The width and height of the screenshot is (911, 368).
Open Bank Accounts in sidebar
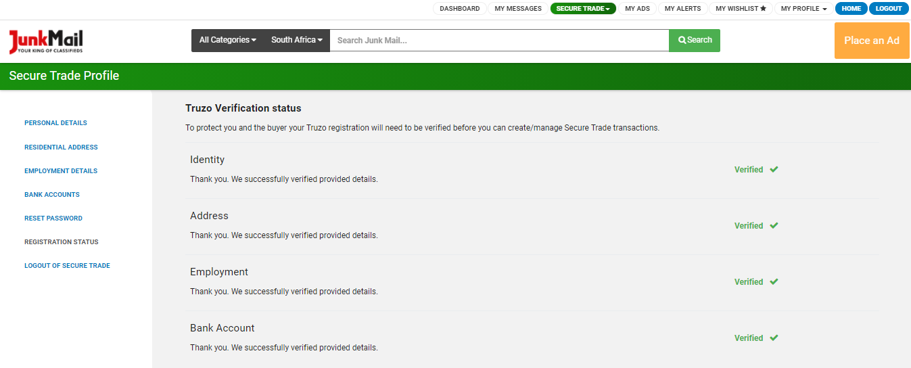(x=52, y=195)
